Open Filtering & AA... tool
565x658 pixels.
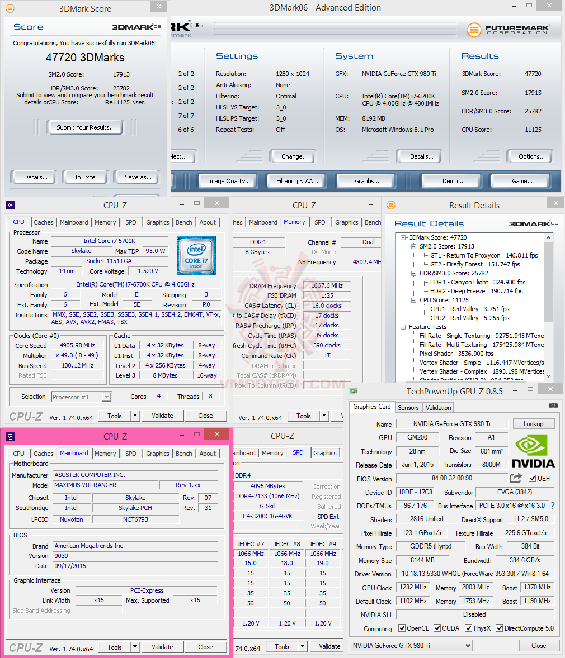[297, 181]
